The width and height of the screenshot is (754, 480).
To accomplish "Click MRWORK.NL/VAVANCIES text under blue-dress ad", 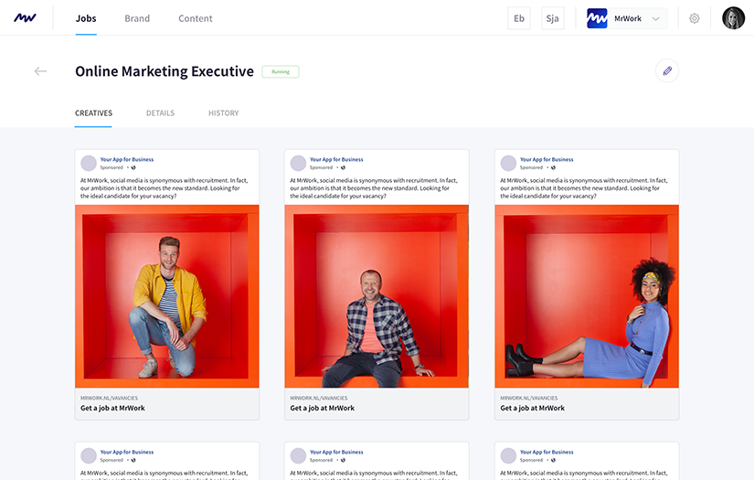I will [x=529, y=399].
